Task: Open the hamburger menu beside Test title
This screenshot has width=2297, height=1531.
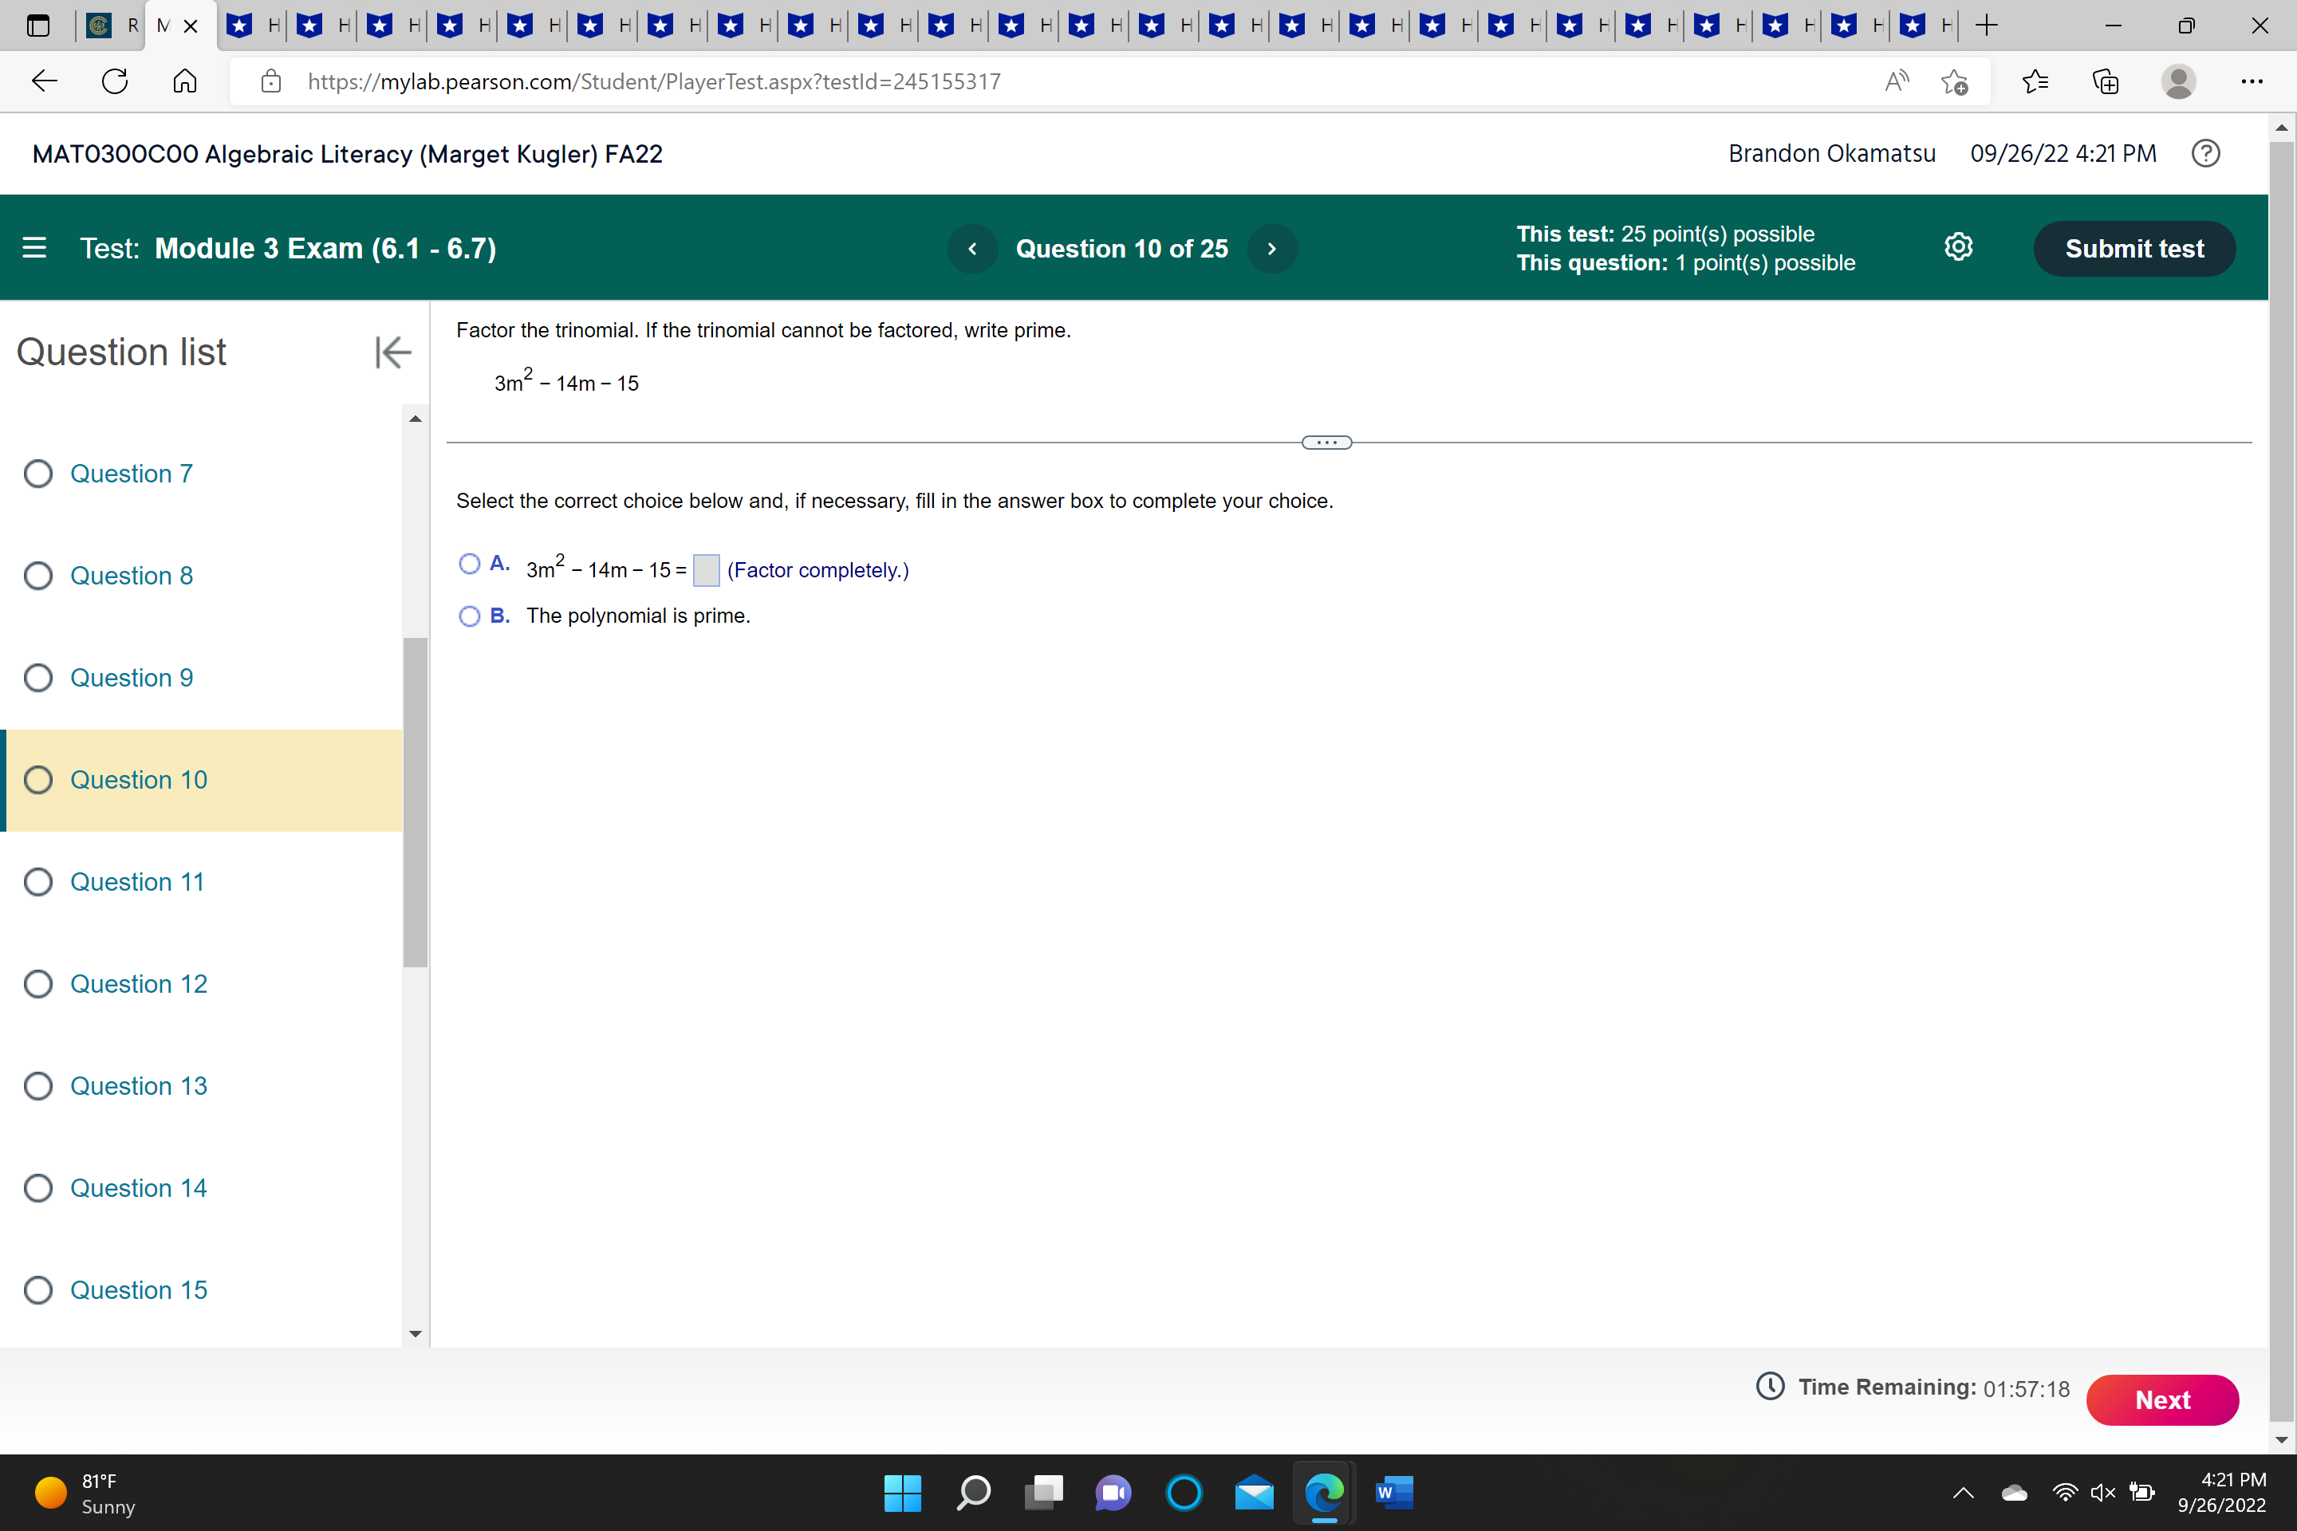Action: (x=34, y=248)
